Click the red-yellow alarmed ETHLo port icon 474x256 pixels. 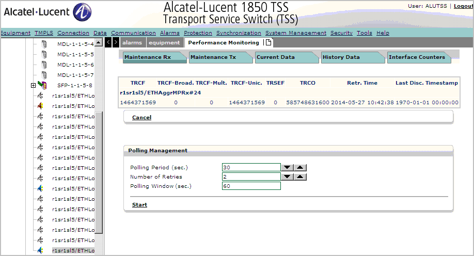pyautogui.click(x=40, y=106)
